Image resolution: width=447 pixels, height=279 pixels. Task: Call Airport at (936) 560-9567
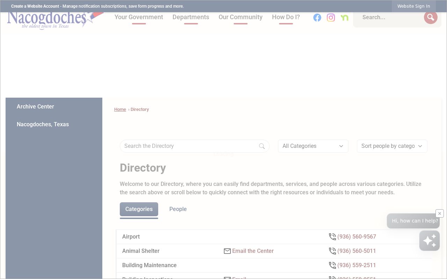[x=357, y=237]
